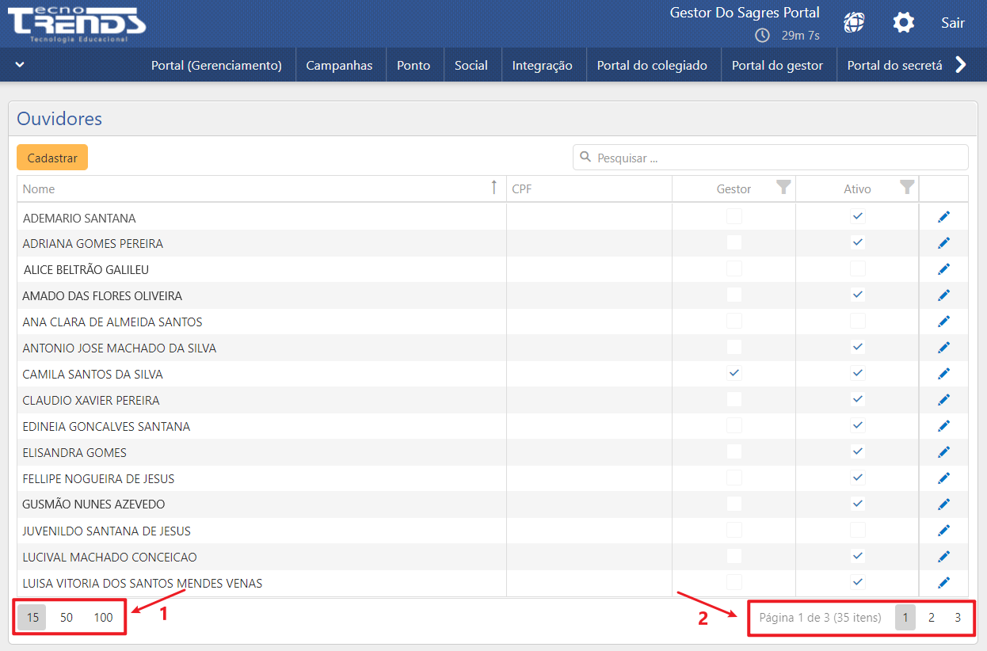
Task: Go to page 2 of results
Action: pos(931,618)
